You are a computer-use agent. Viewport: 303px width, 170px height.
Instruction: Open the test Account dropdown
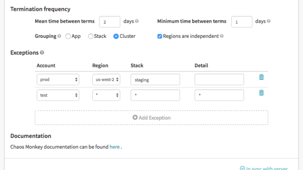tap(58, 95)
